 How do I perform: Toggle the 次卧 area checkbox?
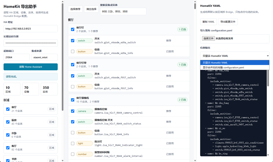[x=8, y=135]
